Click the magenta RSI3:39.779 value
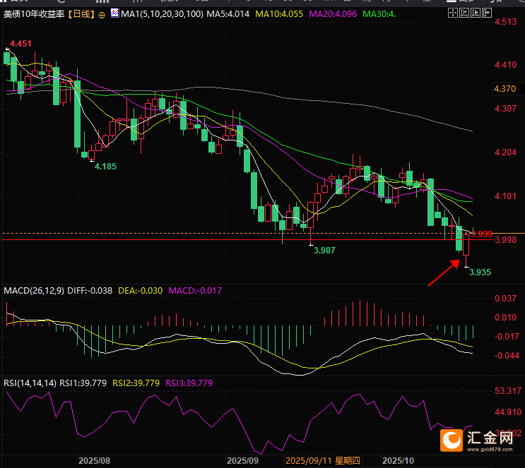The width and height of the screenshot is (525, 468). tap(189, 383)
